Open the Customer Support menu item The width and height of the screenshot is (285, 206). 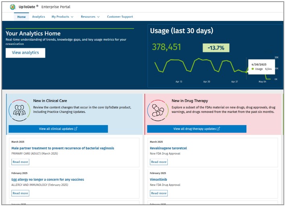[x=120, y=17]
